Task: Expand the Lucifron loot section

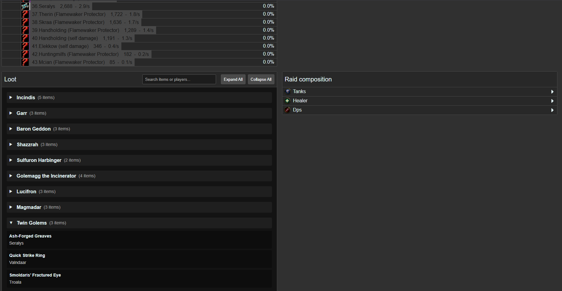Action: tap(139, 191)
